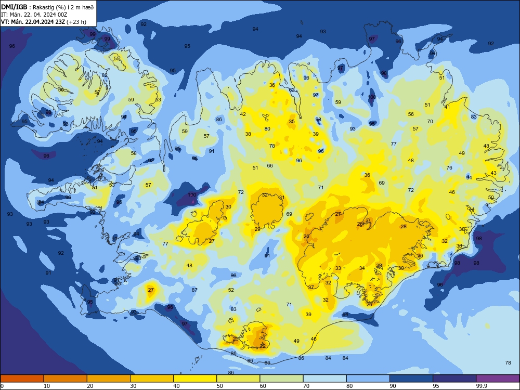Viewport: 520px width, 390px height.
Task: Click the legend scale label 10
Action: 47,386
